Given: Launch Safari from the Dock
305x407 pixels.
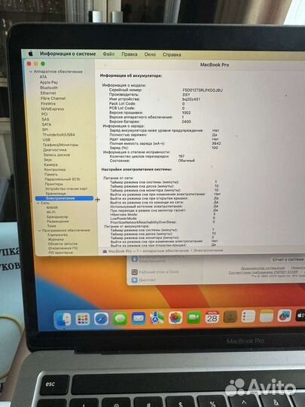Looking at the screenshot, I should [101, 319].
